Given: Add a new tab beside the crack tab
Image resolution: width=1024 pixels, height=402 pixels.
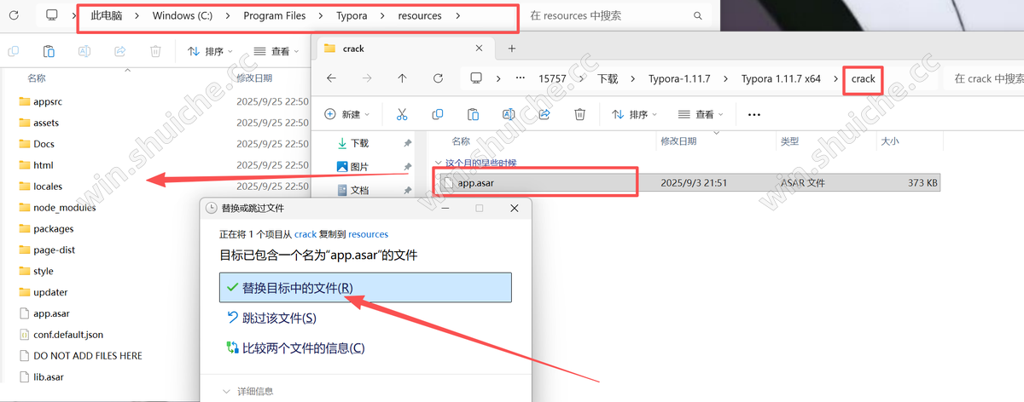Looking at the screenshot, I should (512, 49).
